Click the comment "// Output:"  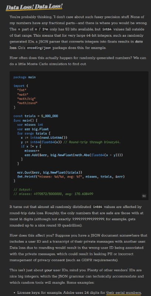point(23,190)
